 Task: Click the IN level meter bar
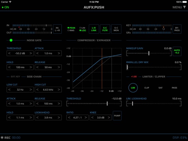pos(32,26)
